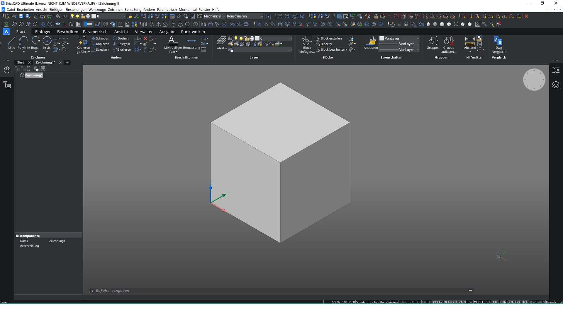
Task: Click the red delete X in Ändern panel
Action: tap(145, 38)
